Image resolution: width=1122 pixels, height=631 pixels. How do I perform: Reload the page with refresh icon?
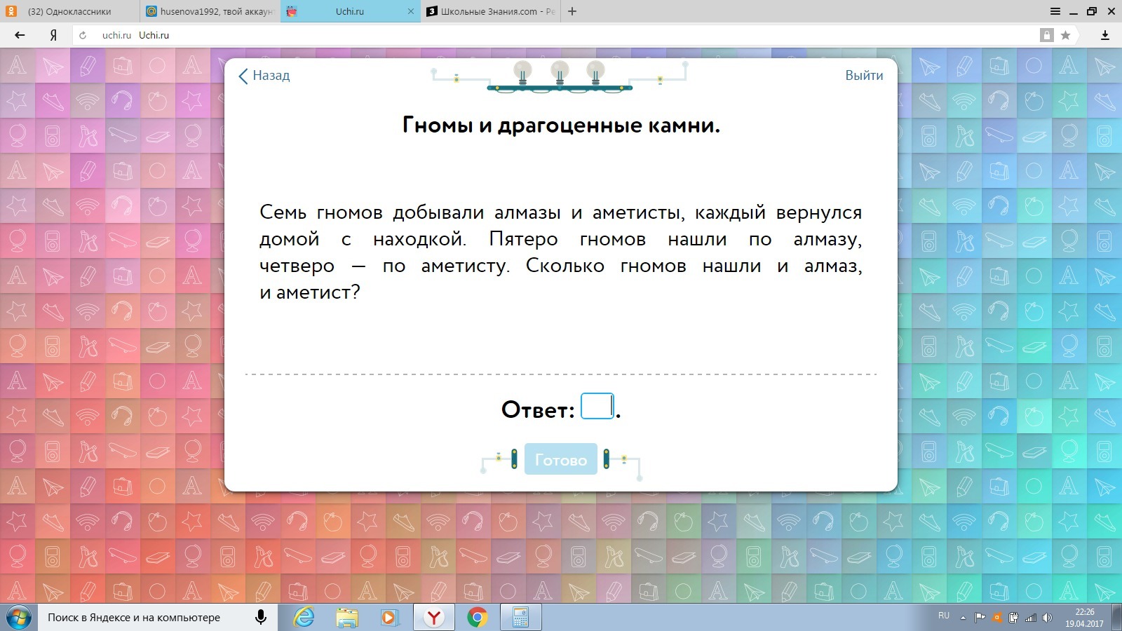pyautogui.click(x=83, y=35)
